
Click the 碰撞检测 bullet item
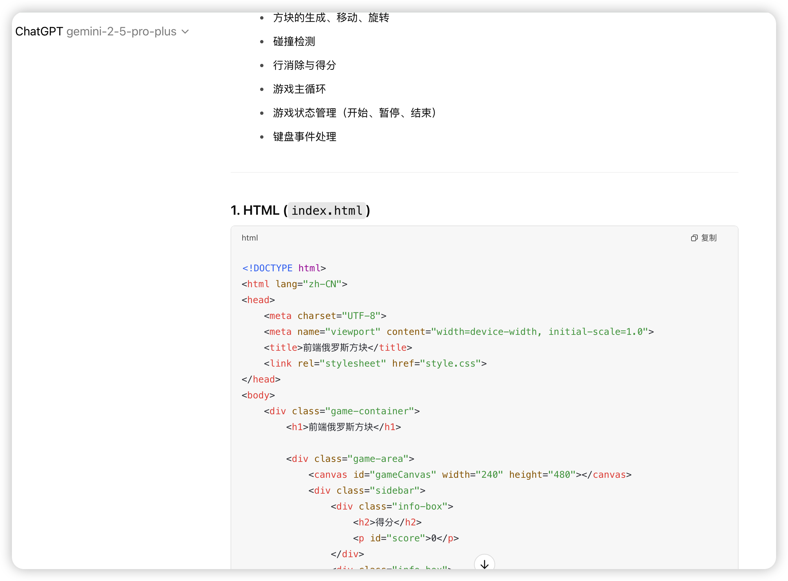coord(294,41)
